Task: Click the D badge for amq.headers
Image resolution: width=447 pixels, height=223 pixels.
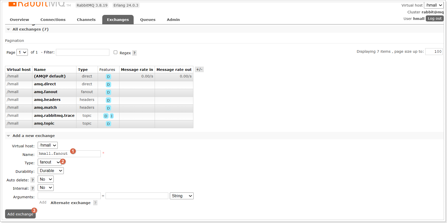Action: pyautogui.click(x=108, y=100)
